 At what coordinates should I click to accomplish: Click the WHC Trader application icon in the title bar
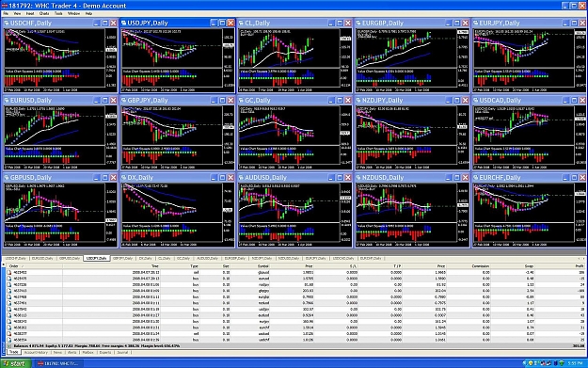pyautogui.click(x=4, y=6)
